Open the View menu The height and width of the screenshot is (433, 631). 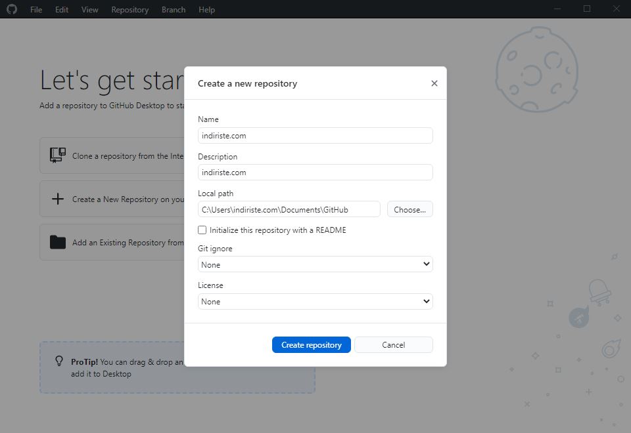coord(90,9)
